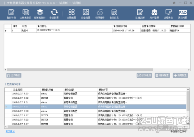194x137 pixels.
Task: Select highlighted 9:31 停用备份配置 record
Action: (x=95, y=107)
